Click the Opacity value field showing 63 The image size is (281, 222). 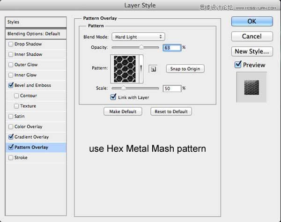click(x=172, y=48)
